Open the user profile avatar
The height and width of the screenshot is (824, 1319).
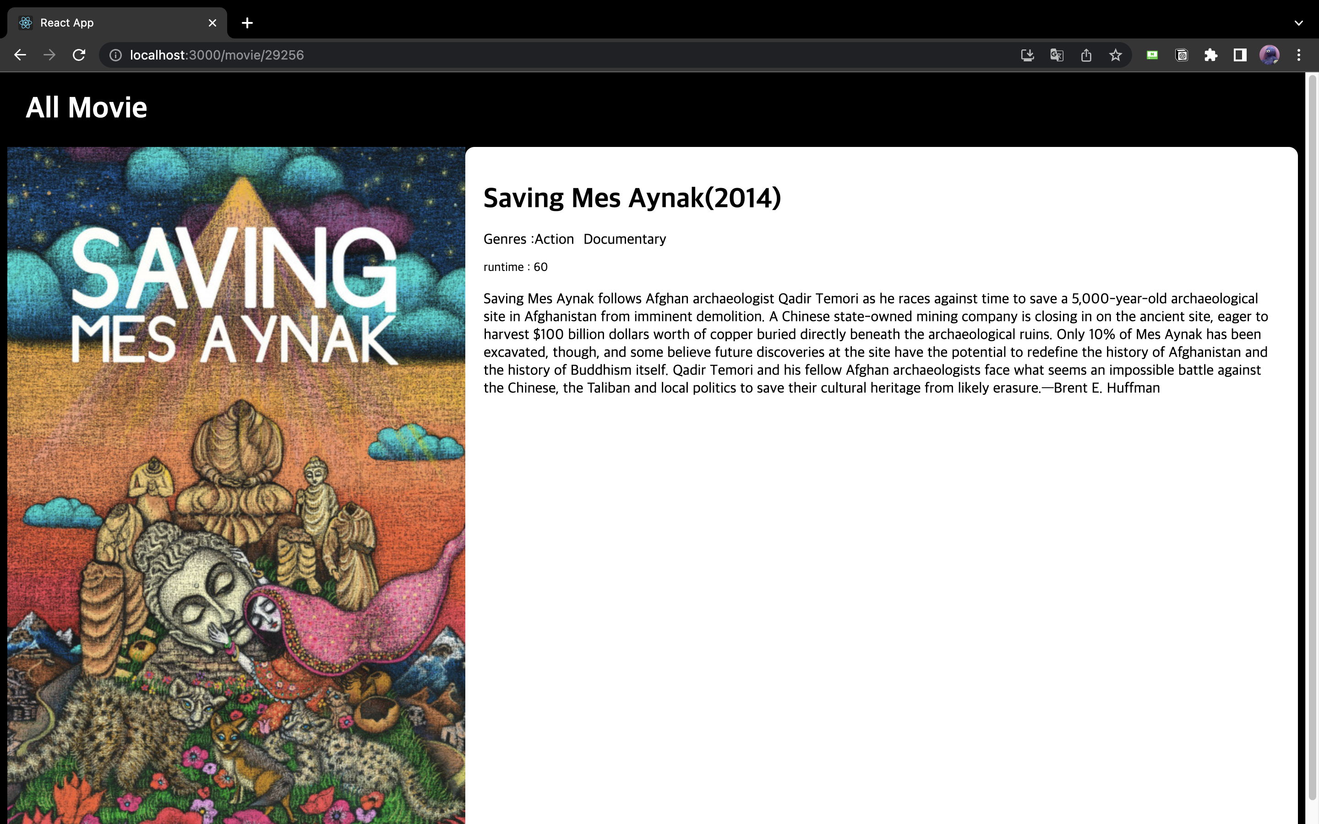coord(1270,55)
